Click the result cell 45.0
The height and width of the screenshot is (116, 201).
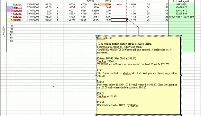click(105, 20)
